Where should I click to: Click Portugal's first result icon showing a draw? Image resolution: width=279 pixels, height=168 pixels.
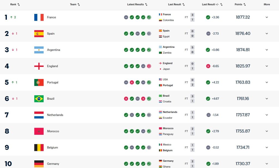coord(126,82)
